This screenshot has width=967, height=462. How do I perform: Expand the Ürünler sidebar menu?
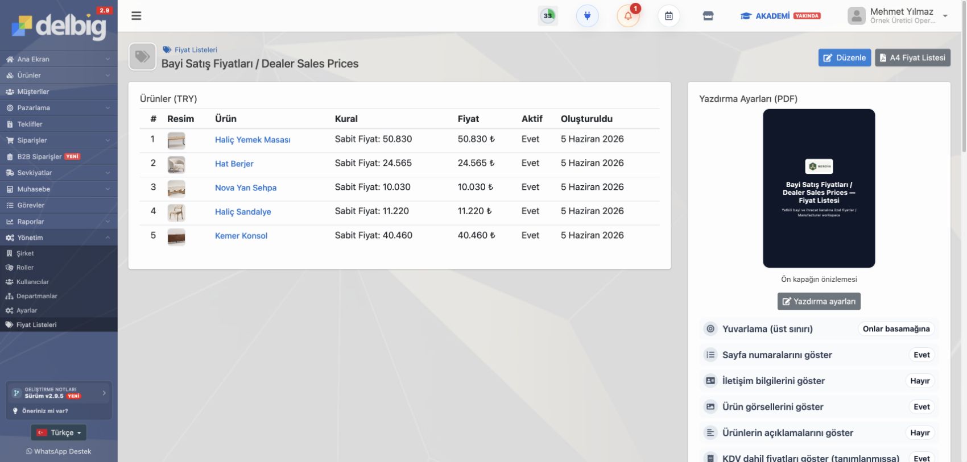(59, 75)
